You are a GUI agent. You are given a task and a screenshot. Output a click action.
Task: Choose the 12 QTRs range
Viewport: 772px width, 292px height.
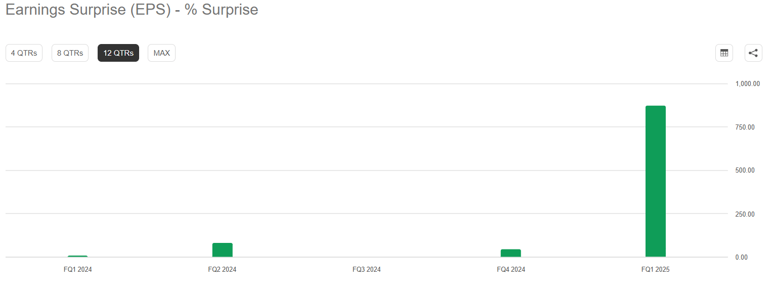[118, 53]
